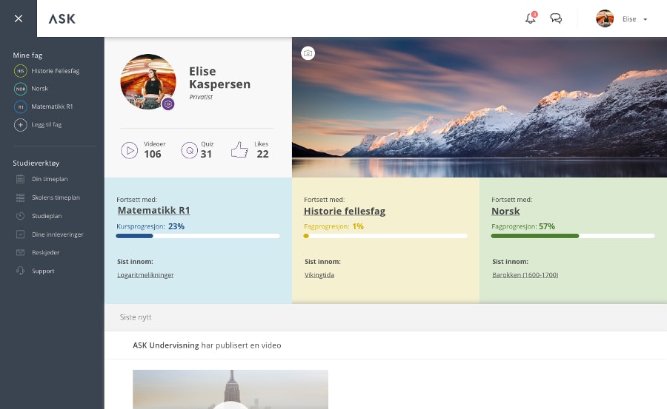Select Matematikk R1 in the sidebar
Image resolution: width=667 pixels, height=409 pixels.
pos(52,107)
